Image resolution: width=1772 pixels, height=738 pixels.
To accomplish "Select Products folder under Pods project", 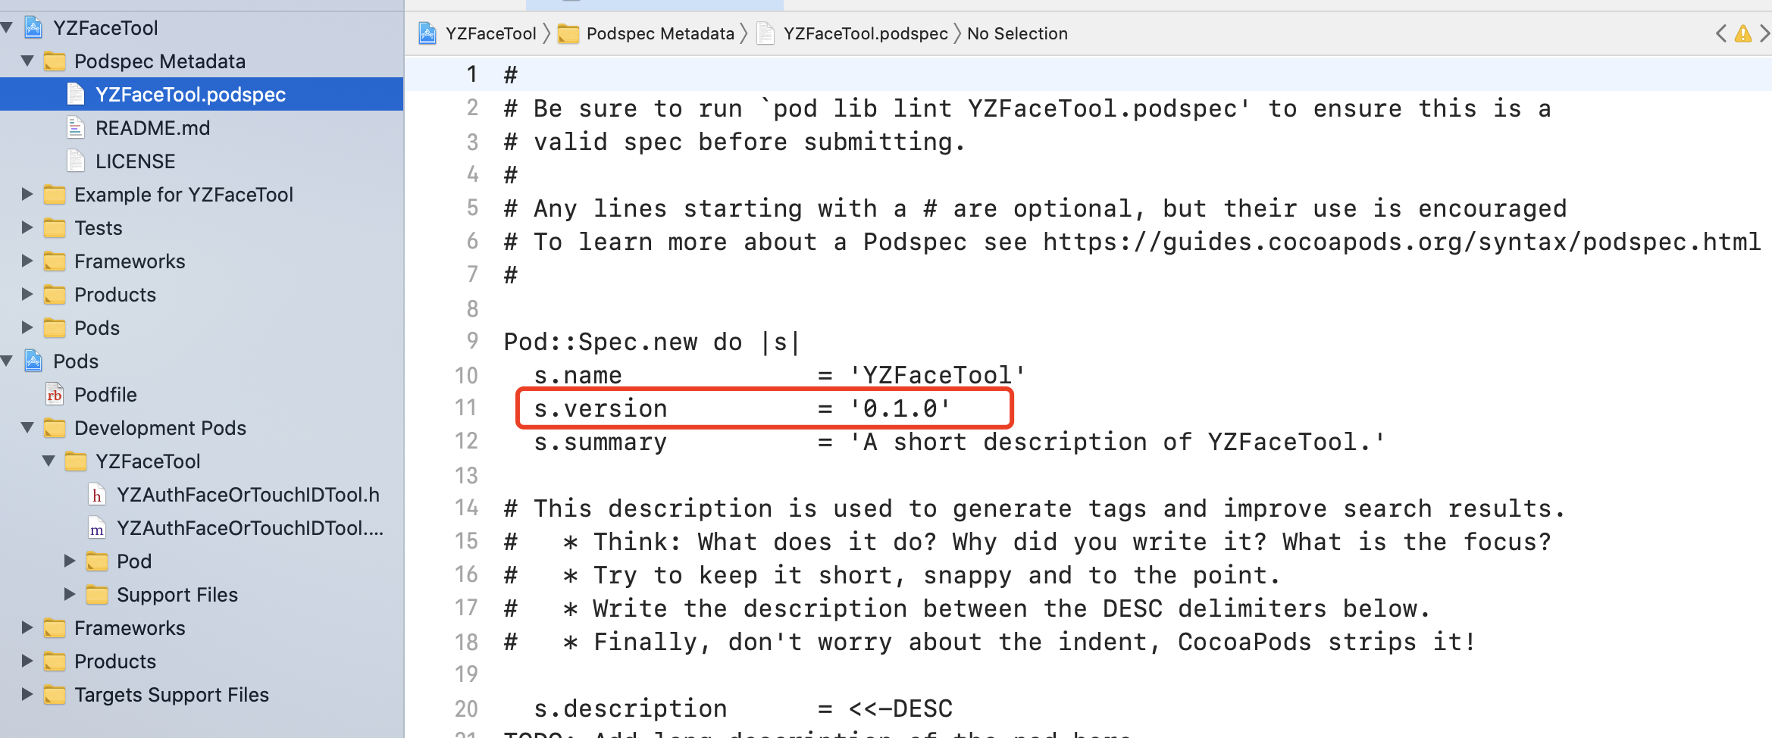I will (115, 661).
